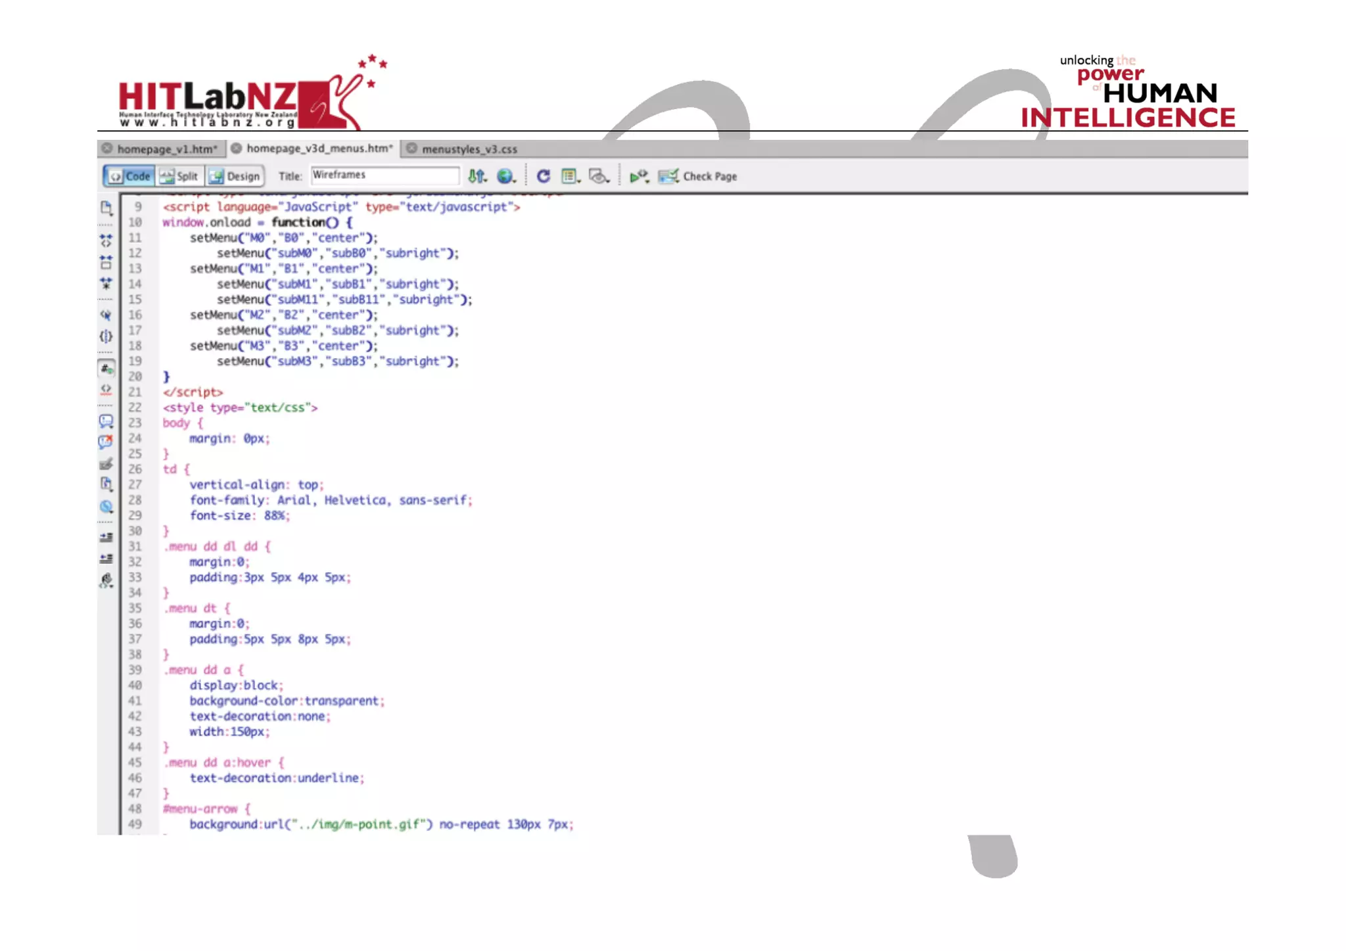Toggle line numbers in the coding toolbar

click(x=106, y=369)
